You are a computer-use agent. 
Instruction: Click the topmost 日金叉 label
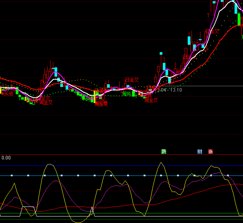pos(212,31)
